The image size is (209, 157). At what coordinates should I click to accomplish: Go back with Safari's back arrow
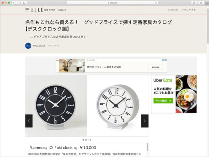[14, 3]
